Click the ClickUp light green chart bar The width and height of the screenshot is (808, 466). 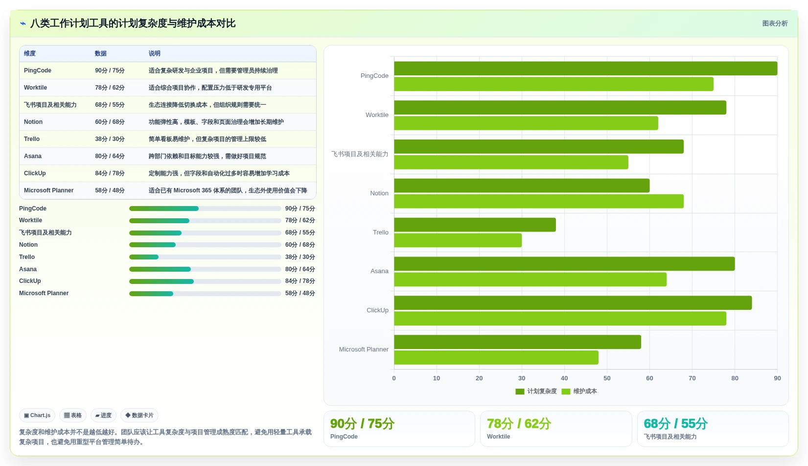560,319
